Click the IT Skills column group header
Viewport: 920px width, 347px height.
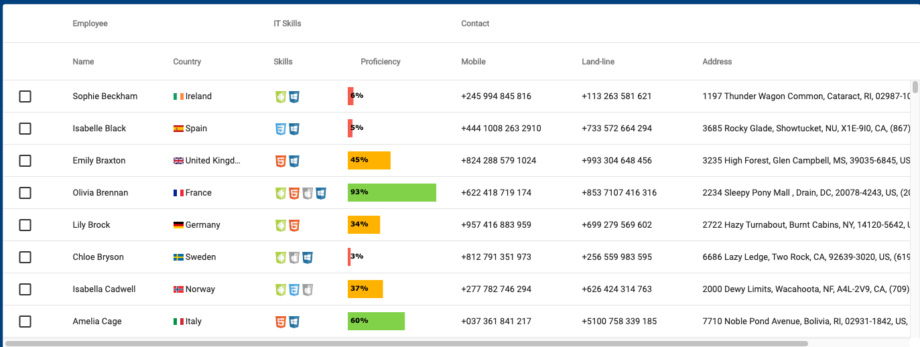tap(287, 23)
